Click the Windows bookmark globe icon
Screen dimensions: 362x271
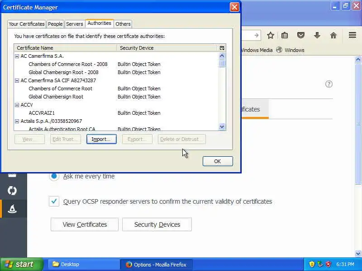[x=279, y=50]
